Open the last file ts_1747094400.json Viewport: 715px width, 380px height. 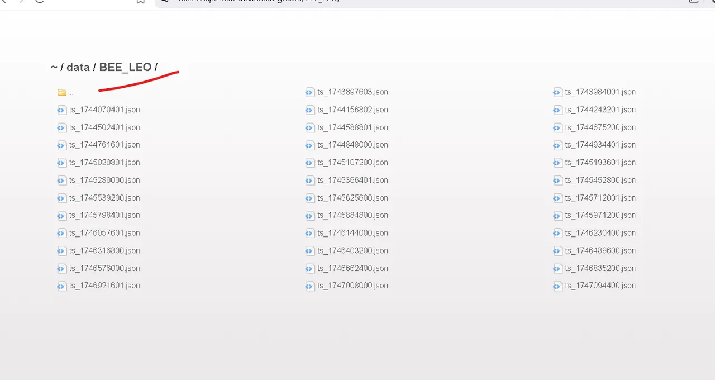tap(600, 286)
